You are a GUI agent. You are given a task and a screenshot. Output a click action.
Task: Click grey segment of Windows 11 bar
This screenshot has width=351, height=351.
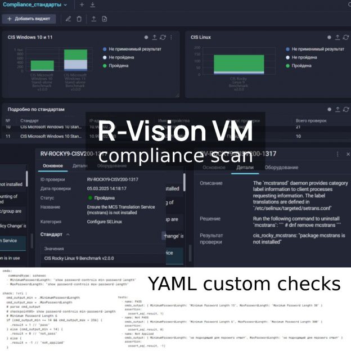76,65
